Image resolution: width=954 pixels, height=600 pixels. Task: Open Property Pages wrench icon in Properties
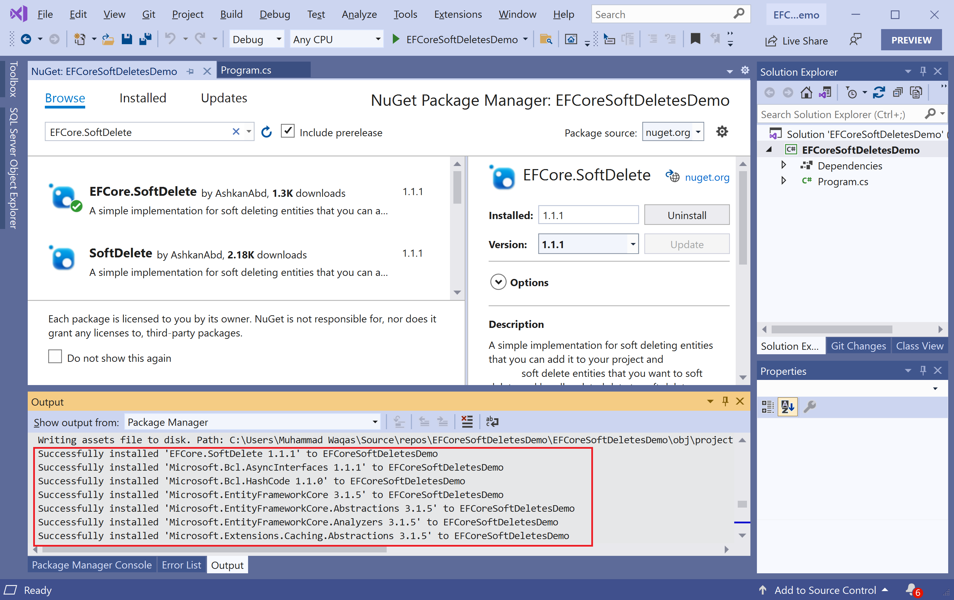click(809, 407)
